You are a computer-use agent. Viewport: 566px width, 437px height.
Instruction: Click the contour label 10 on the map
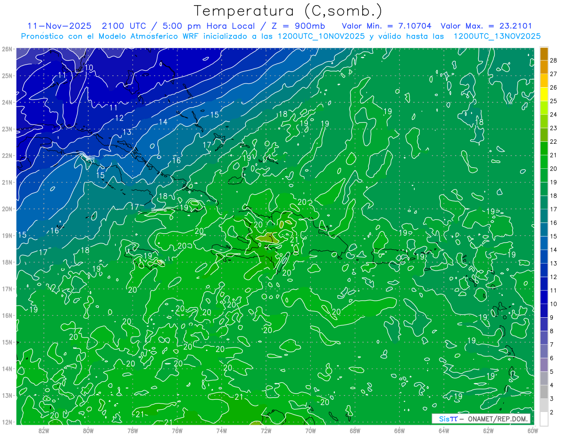click(89, 68)
